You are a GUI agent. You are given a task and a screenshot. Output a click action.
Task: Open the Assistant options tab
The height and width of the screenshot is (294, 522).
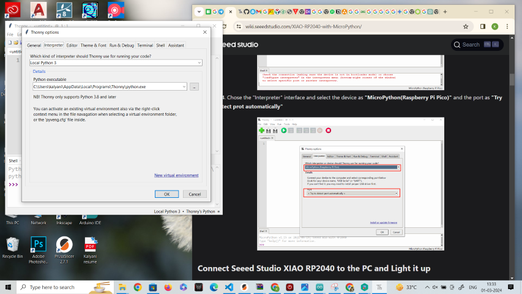(176, 45)
